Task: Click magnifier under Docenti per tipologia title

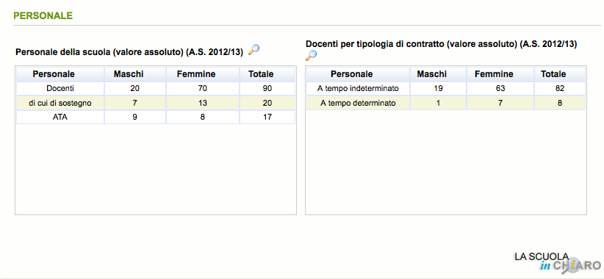Action: point(312,55)
